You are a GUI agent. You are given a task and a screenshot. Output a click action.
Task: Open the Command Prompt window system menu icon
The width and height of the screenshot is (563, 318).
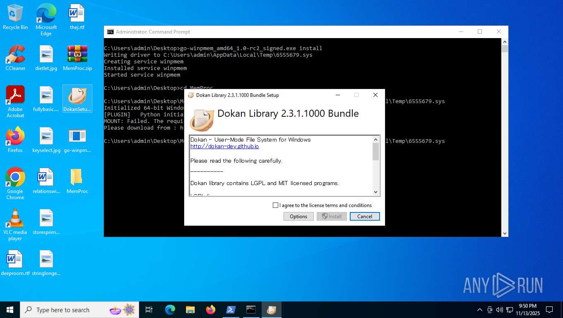point(110,32)
